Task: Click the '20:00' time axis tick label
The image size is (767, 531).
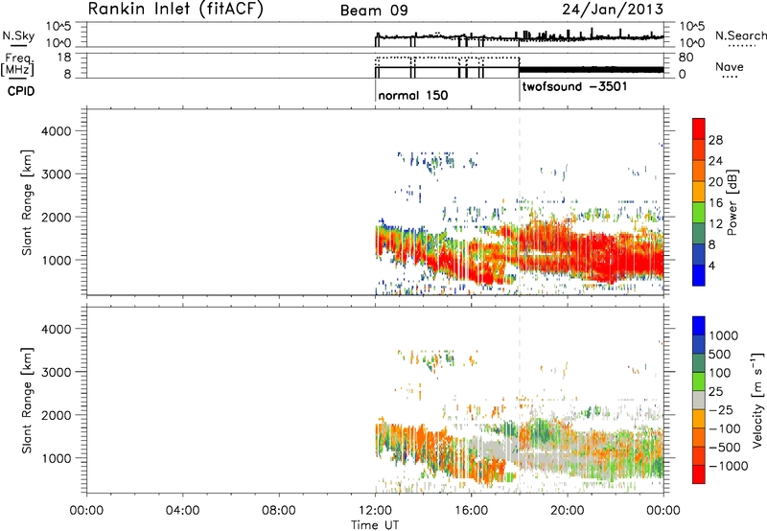Action: click(567, 511)
